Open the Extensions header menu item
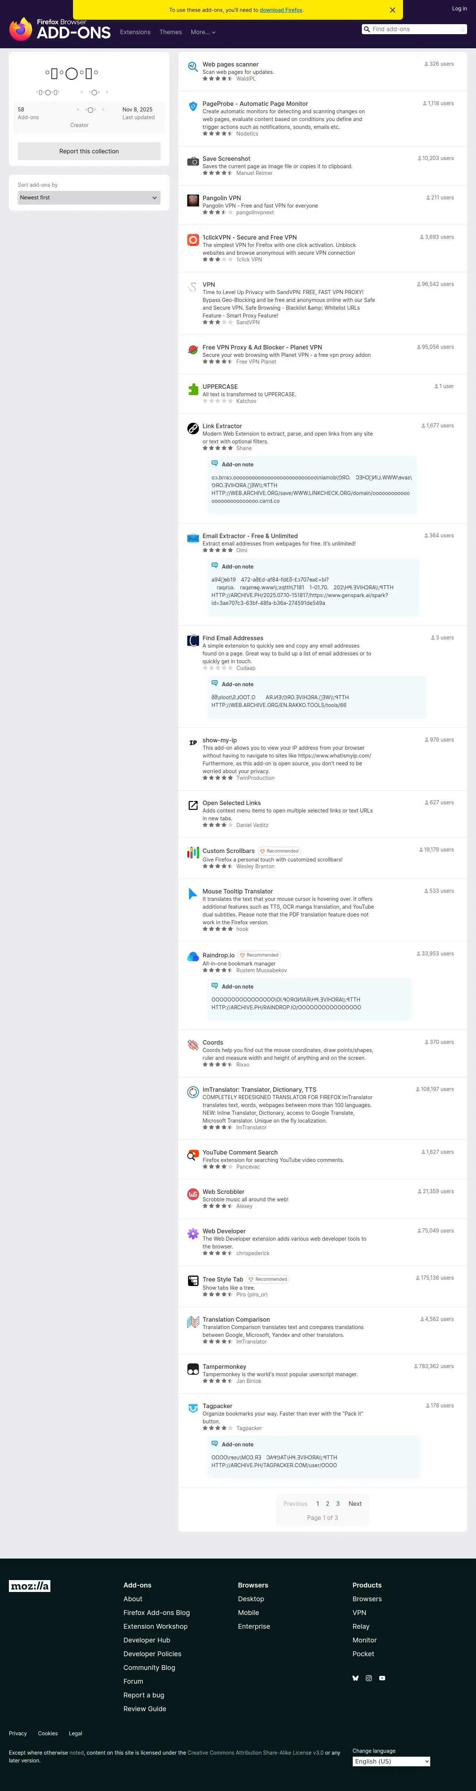The width and height of the screenshot is (476, 1791). [135, 32]
